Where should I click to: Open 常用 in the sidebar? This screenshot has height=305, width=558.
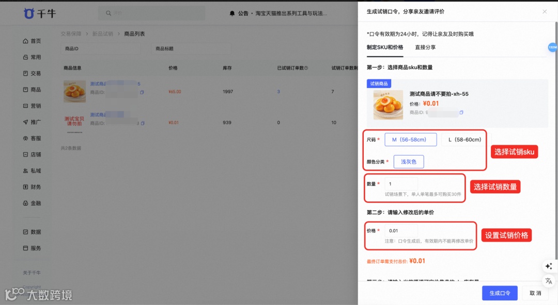[x=32, y=57]
